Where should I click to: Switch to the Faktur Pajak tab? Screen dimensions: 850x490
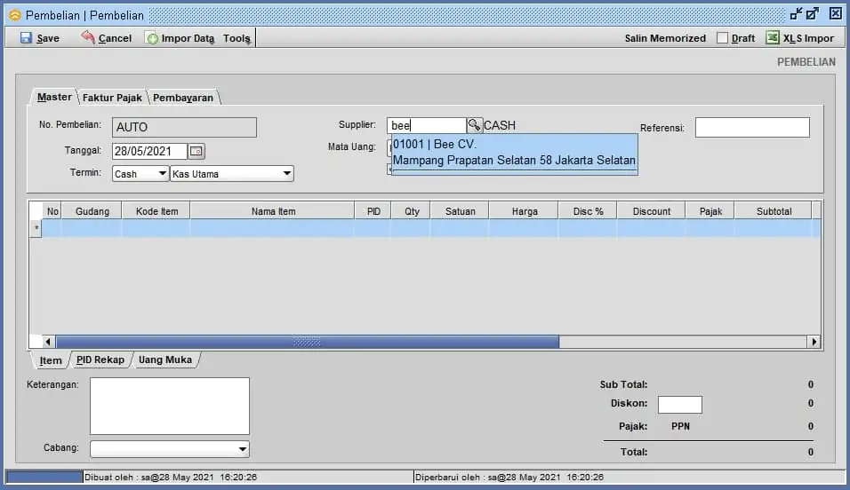(x=112, y=98)
